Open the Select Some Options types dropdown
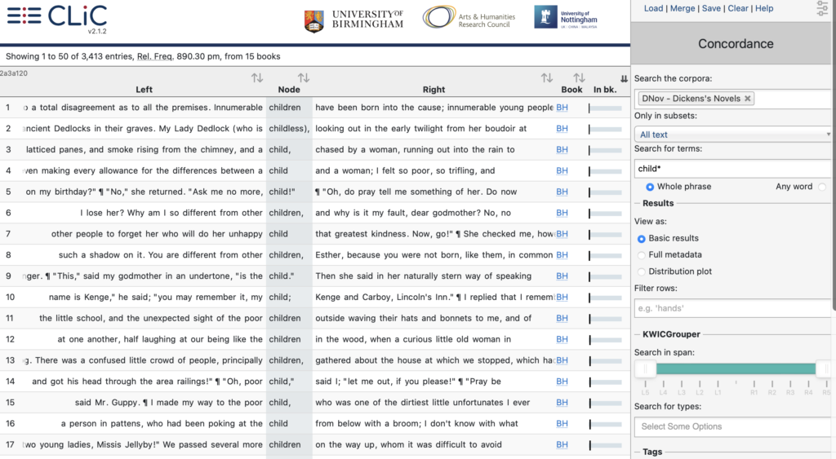Screen dimensions: 836x459 pyautogui.click(x=732, y=426)
